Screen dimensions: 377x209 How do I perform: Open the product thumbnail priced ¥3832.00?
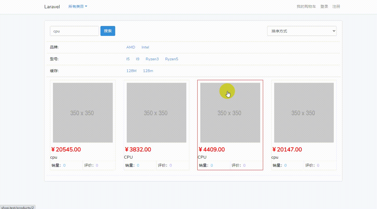pyautogui.click(x=157, y=113)
